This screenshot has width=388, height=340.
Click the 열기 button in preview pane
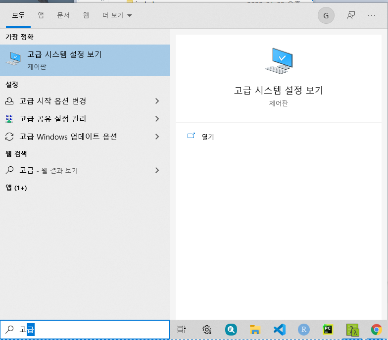(208, 137)
